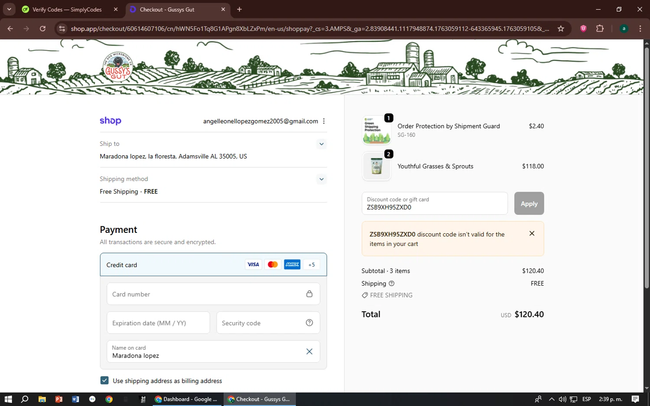The image size is (650, 406).
Task: Open account options menu beside email
Action: point(324,121)
